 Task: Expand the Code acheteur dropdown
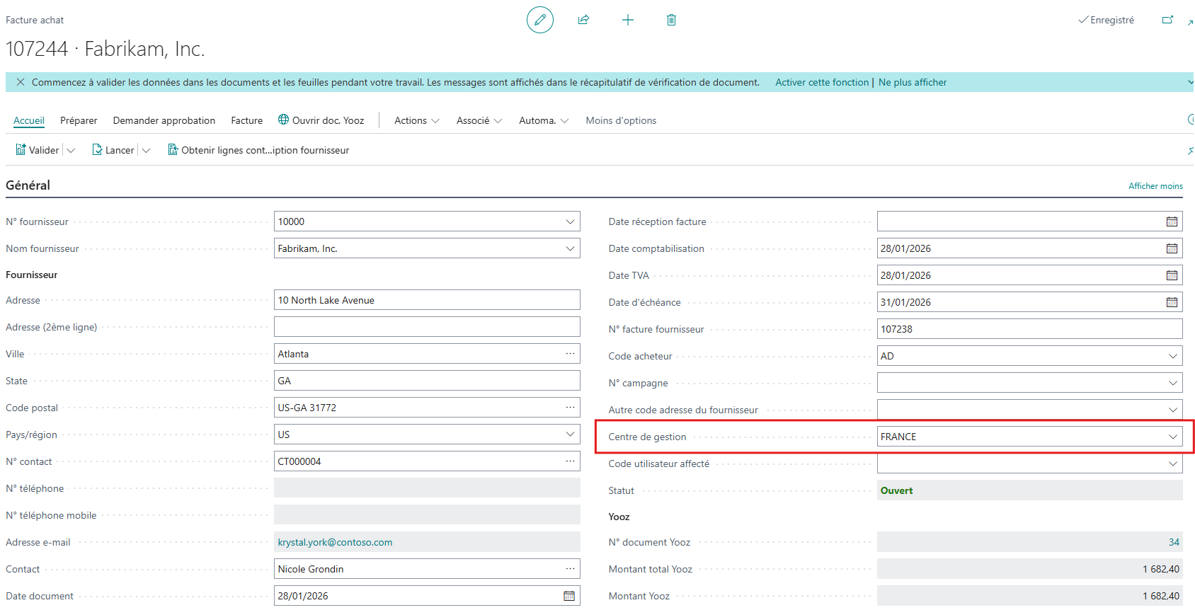tap(1172, 356)
